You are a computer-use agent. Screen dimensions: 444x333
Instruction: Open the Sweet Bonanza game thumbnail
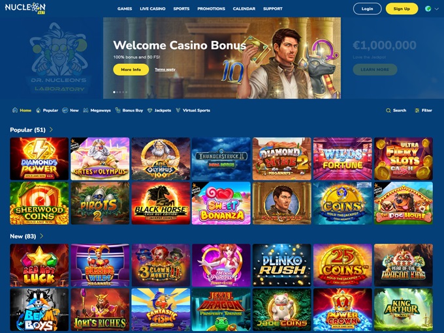(x=221, y=203)
